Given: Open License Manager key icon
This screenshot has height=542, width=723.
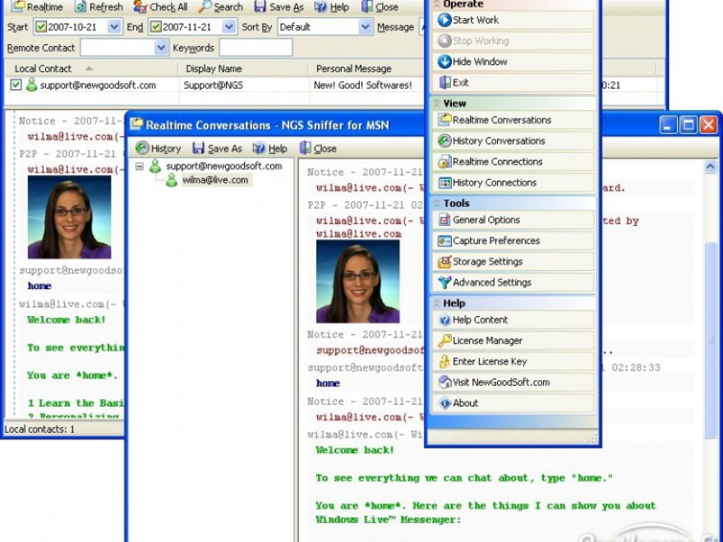Looking at the screenshot, I should (444, 341).
